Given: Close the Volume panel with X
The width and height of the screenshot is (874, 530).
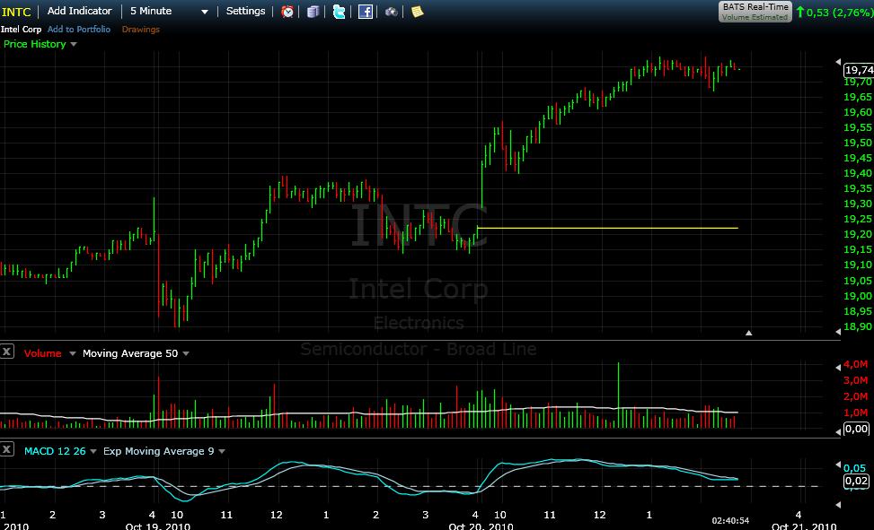Looking at the screenshot, I should coord(6,352).
